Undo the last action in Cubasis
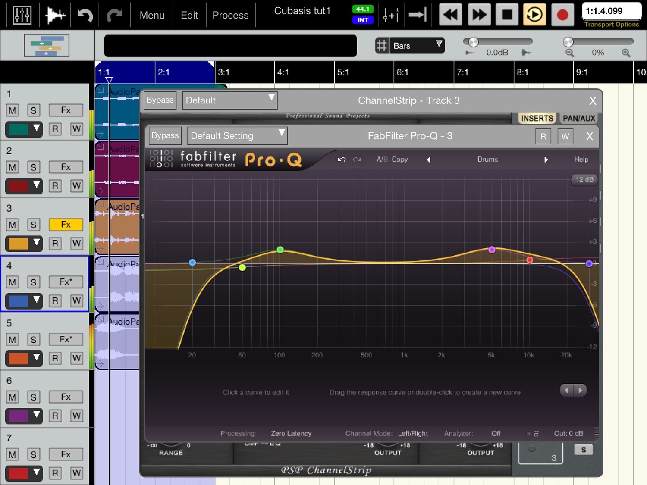The height and width of the screenshot is (485, 647). coord(85,15)
